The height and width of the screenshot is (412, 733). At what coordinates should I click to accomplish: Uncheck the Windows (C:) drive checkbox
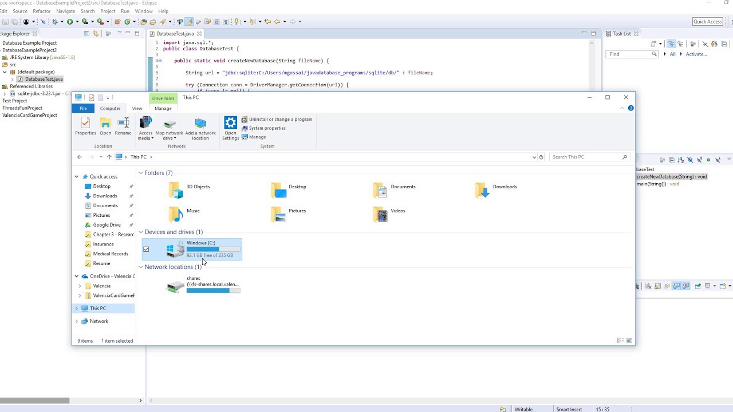point(146,249)
